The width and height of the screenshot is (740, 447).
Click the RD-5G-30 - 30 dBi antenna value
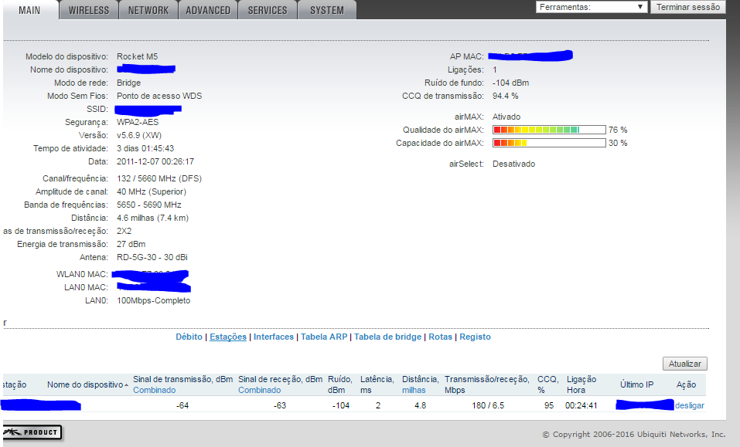pos(152,258)
